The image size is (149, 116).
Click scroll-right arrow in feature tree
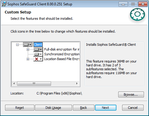click(77, 83)
